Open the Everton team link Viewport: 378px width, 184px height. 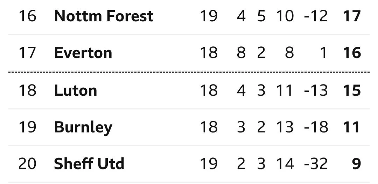tap(83, 53)
